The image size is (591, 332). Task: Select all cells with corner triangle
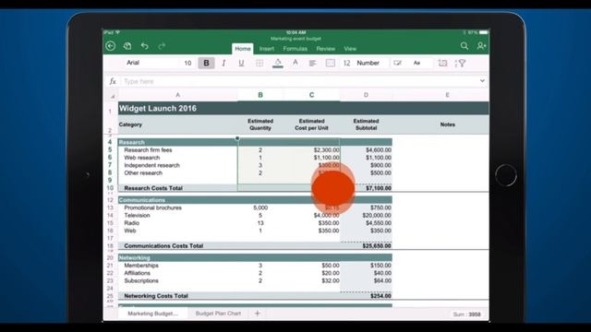[113, 96]
